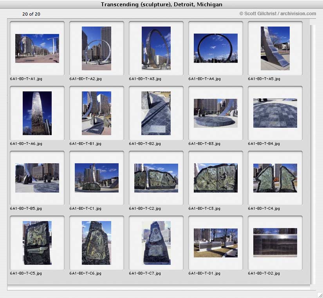323x298 pixels.
Task: Click the filename label 6A1-BD-T-A6.jpg
Action: (x=26, y=144)
